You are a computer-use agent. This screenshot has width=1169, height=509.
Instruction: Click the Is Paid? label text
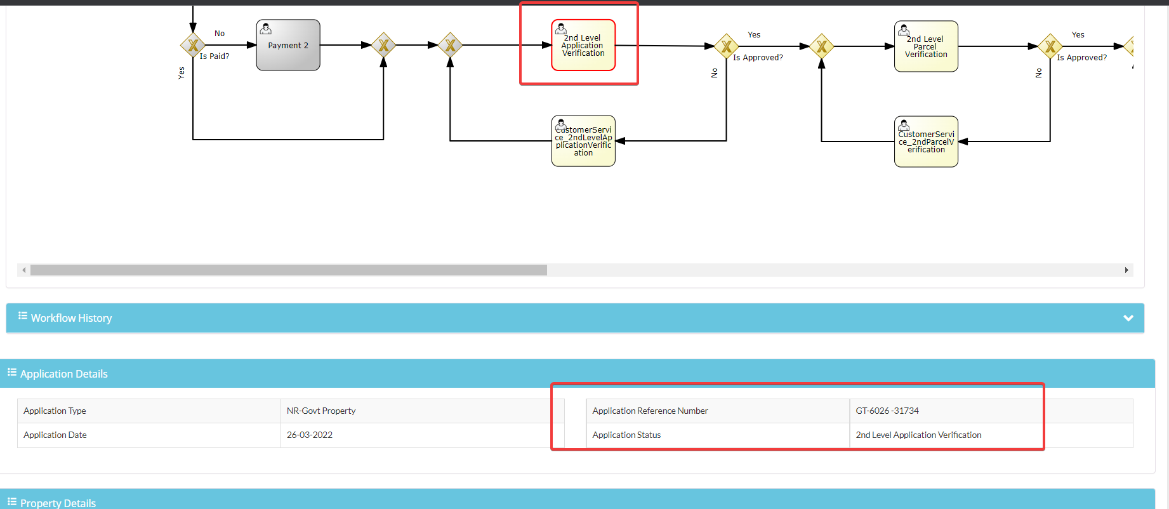point(215,56)
